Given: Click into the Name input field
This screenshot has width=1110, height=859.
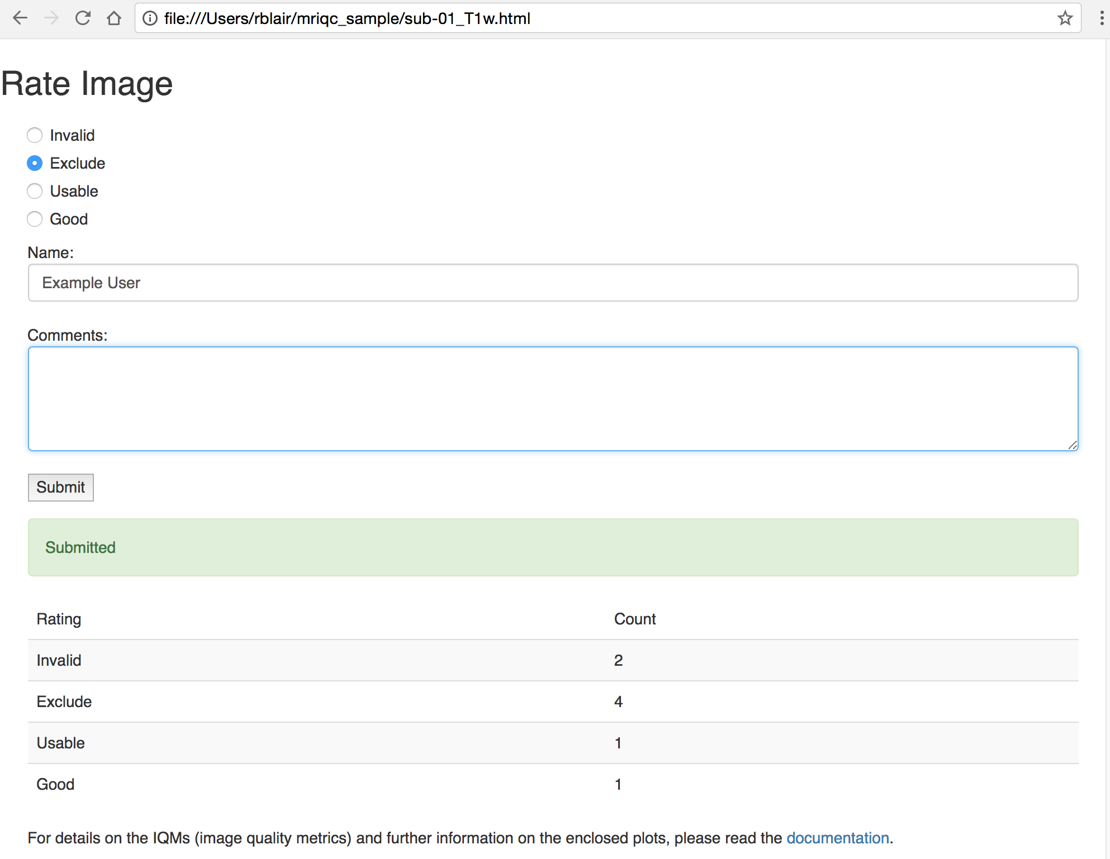Looking at the screenshot, I should tap(552, 283).
